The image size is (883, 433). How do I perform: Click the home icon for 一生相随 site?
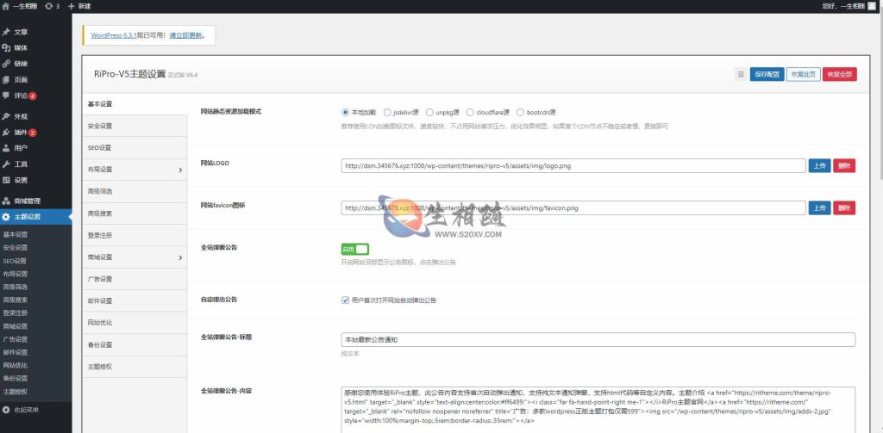pyautogui.click(x=6, y=6)
